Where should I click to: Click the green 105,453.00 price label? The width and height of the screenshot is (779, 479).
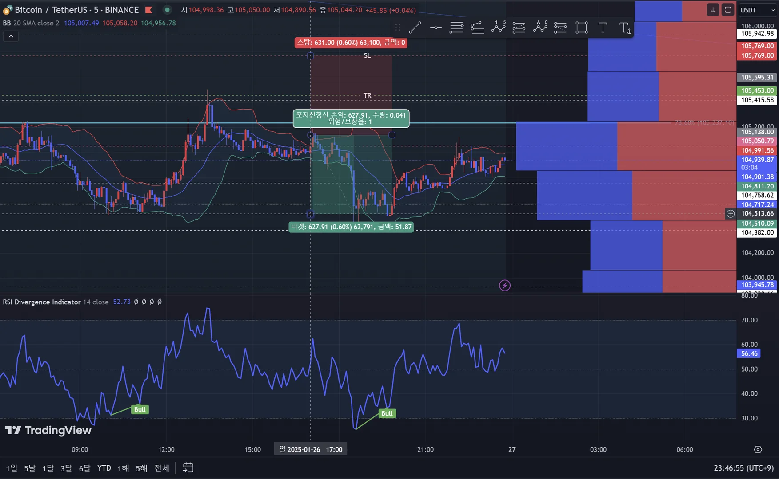[757, 90]
